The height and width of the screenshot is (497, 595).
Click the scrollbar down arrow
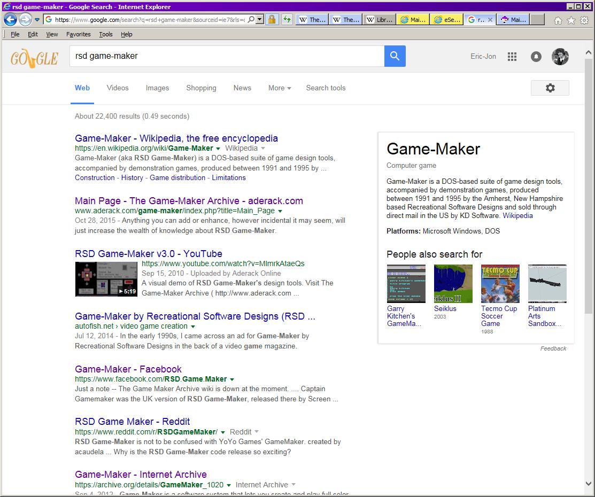588,484
